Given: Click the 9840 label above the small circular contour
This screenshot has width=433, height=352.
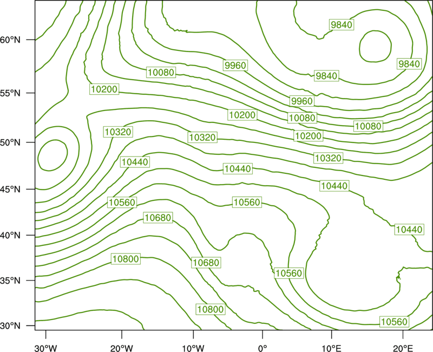Looking at the screenshot, I should click(342, 24).
